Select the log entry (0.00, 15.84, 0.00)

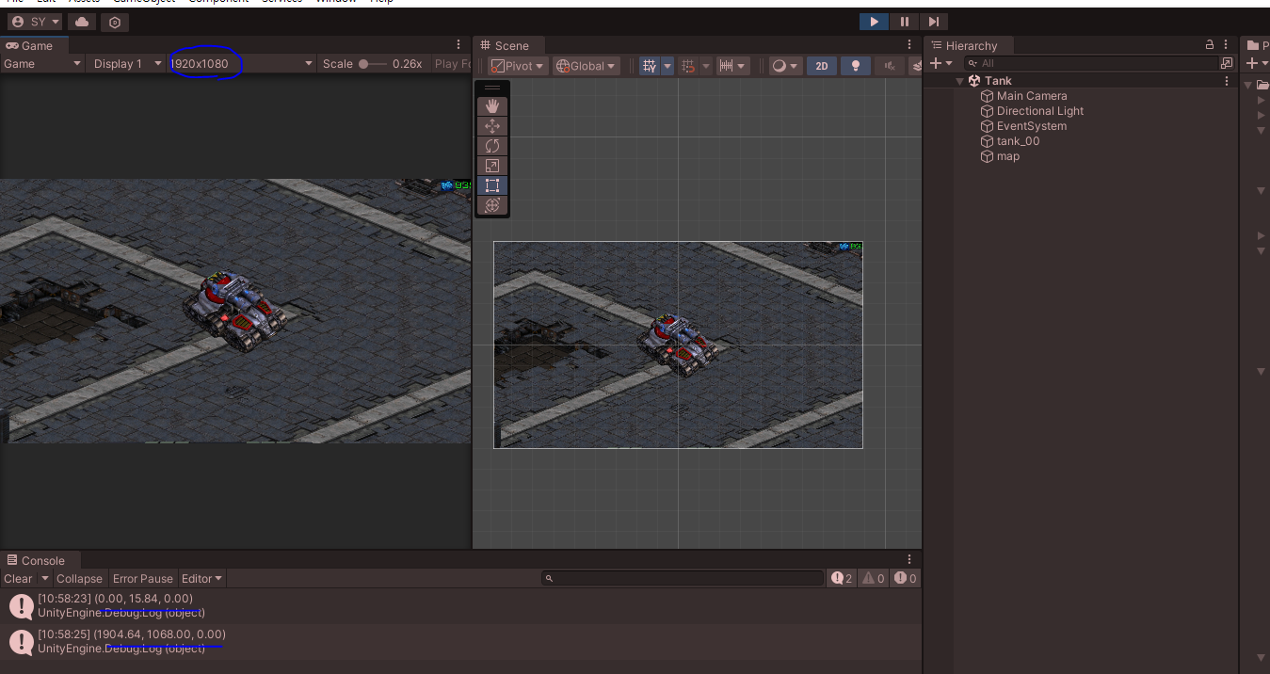(x=460, y=605)
